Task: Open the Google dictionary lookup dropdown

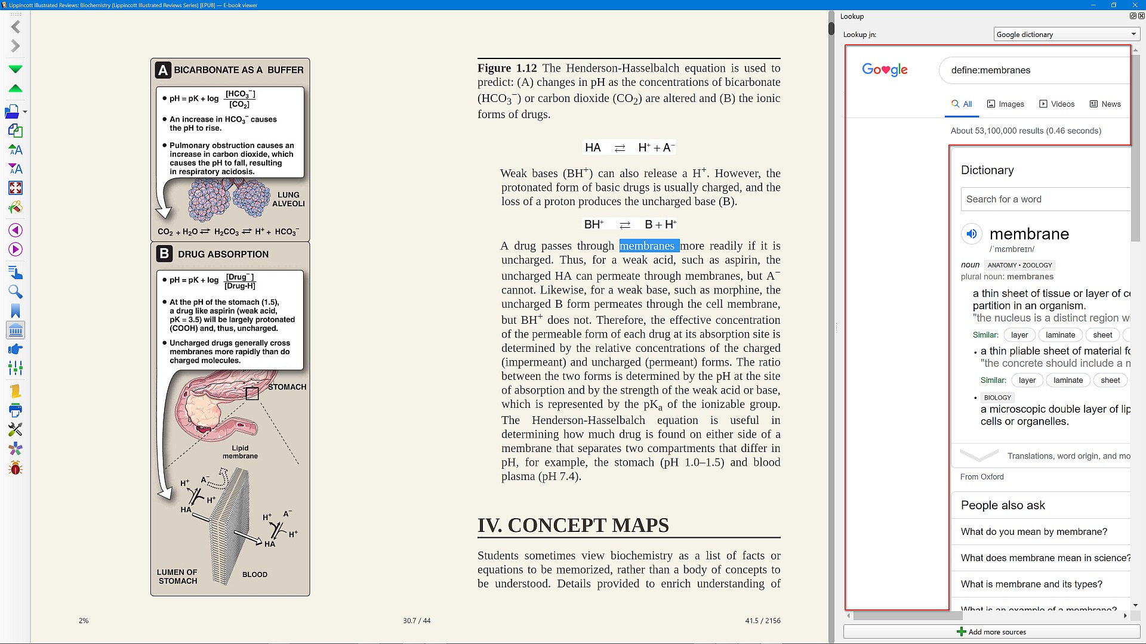Action: click(1066, 35)
